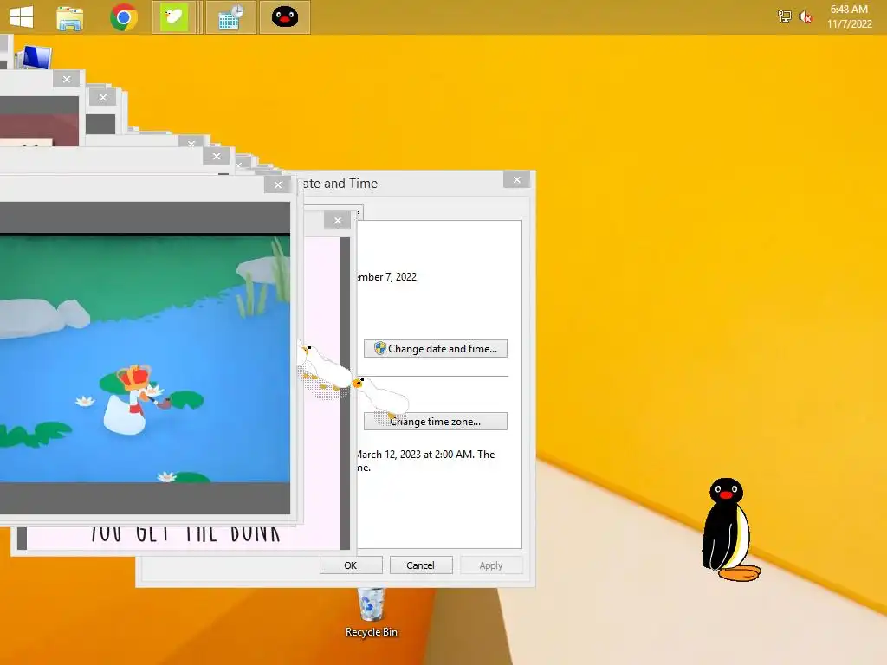Confirm the Date and Time dialog with OK
Image resolution: width=887 pixels, height=665 pixels.
point(351,565)
